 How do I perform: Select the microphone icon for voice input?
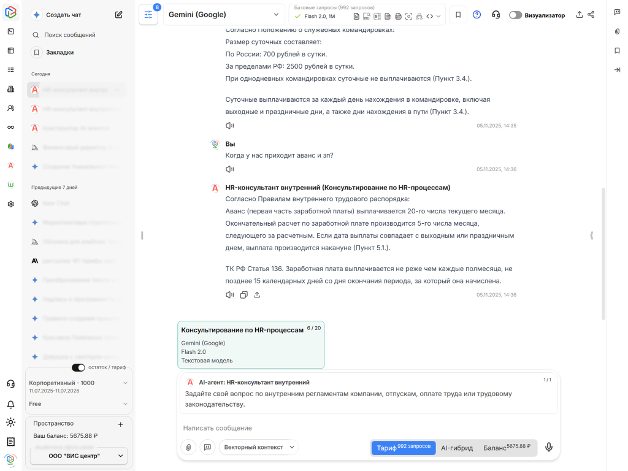[548, 447]
